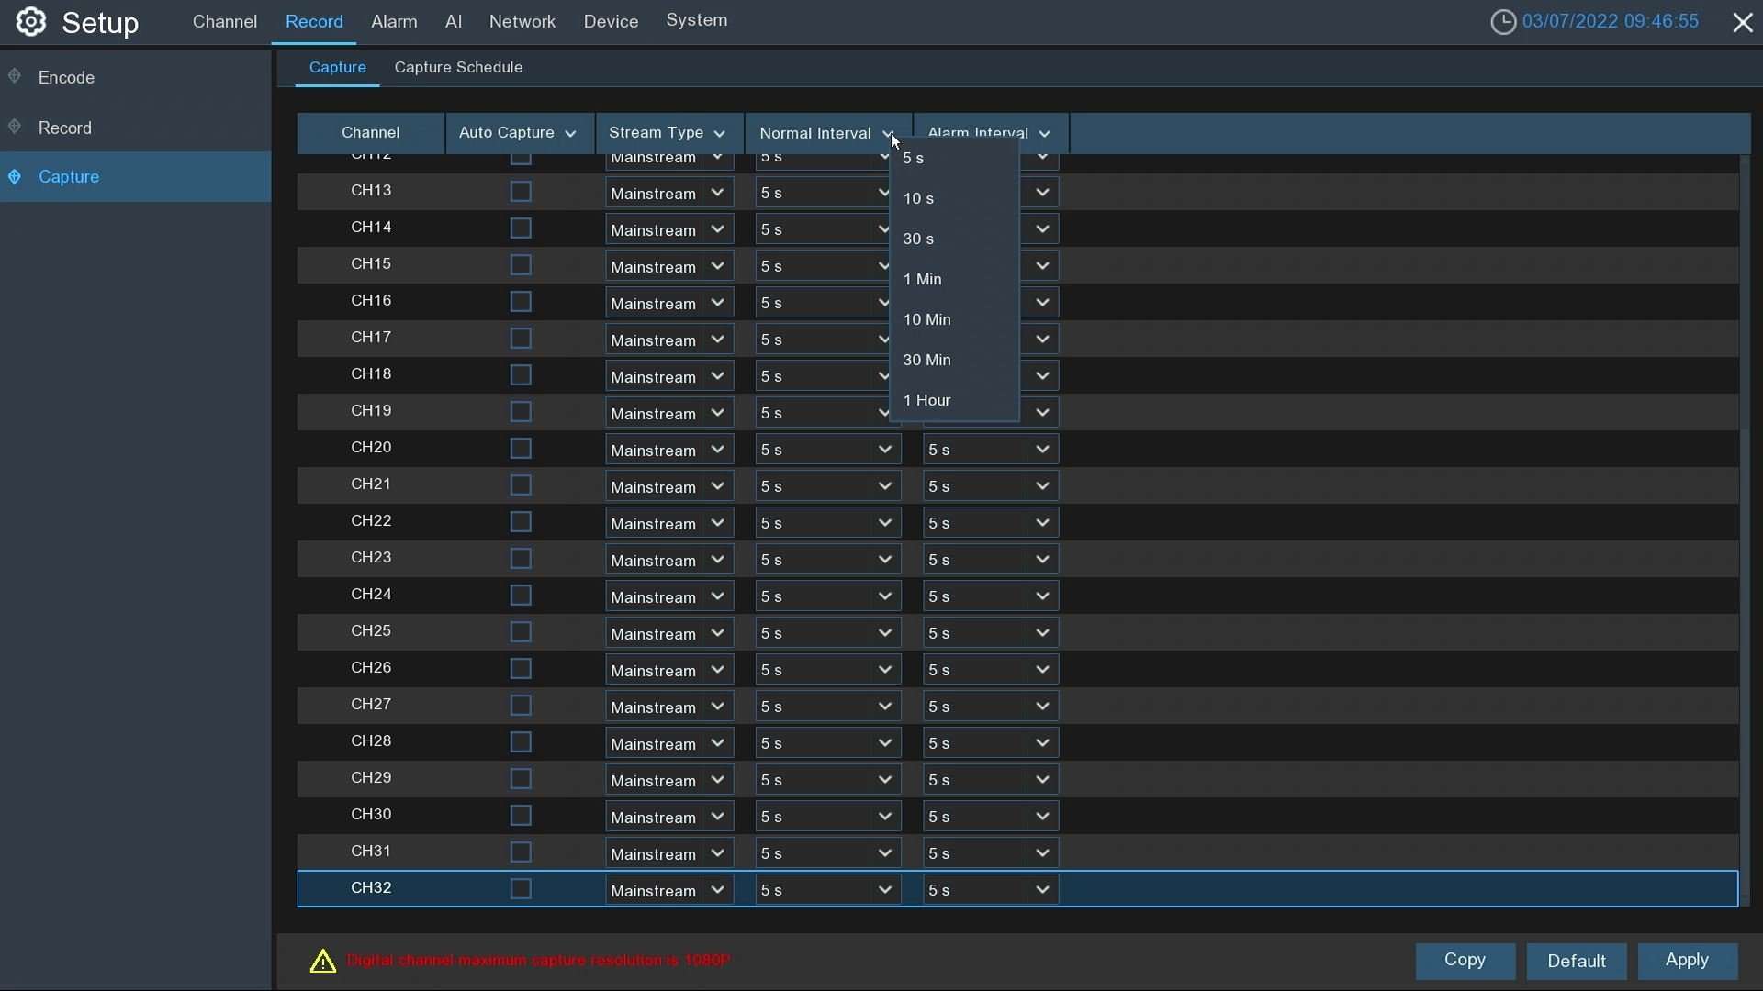Click the Setup gear icon
Viewport: 1763px width, 991px height.
(30, 22)
